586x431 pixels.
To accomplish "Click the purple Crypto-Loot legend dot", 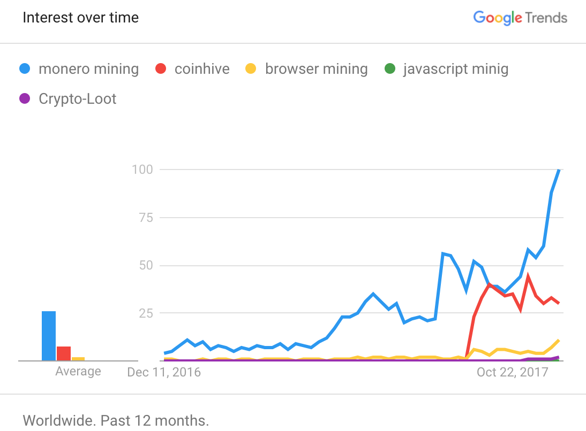I will (x=24, y=99).
